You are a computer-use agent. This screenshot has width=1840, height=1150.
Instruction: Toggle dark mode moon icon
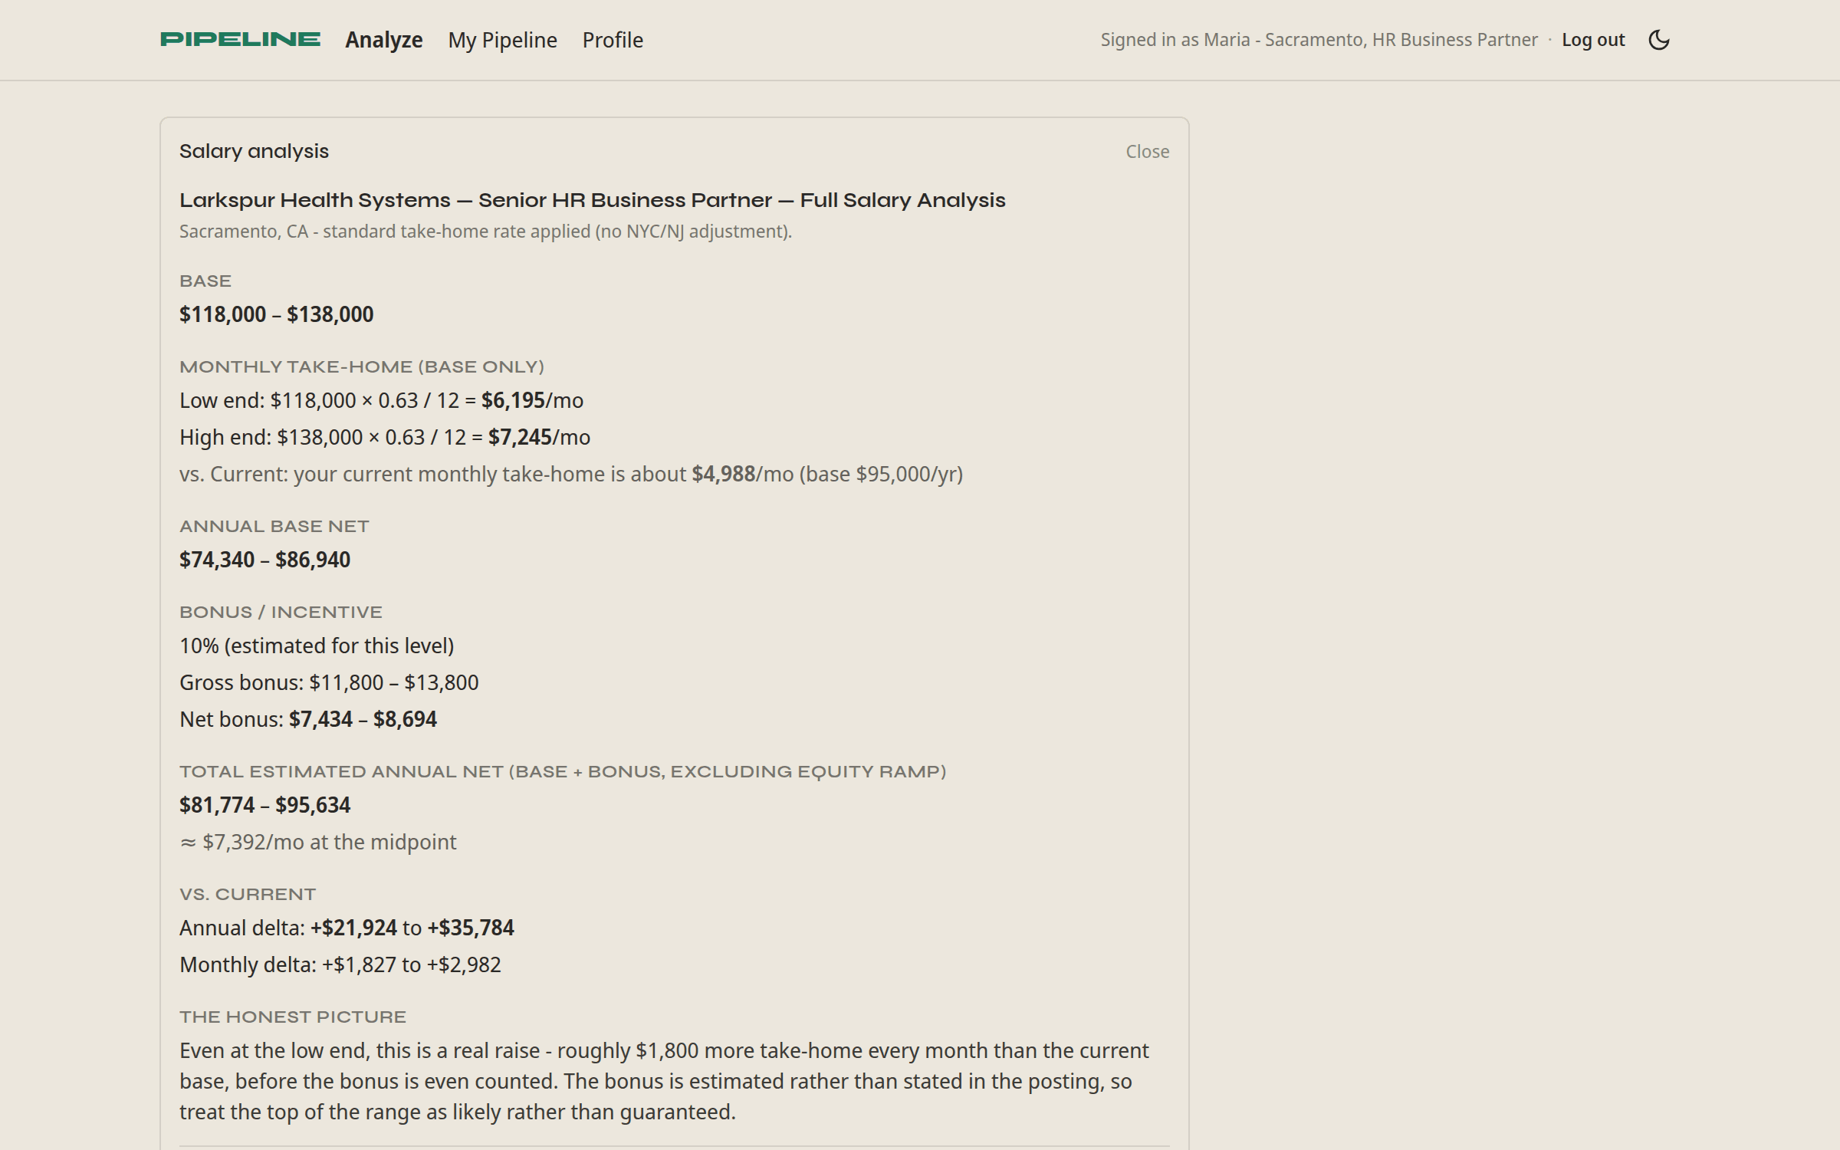[1659, 40]
